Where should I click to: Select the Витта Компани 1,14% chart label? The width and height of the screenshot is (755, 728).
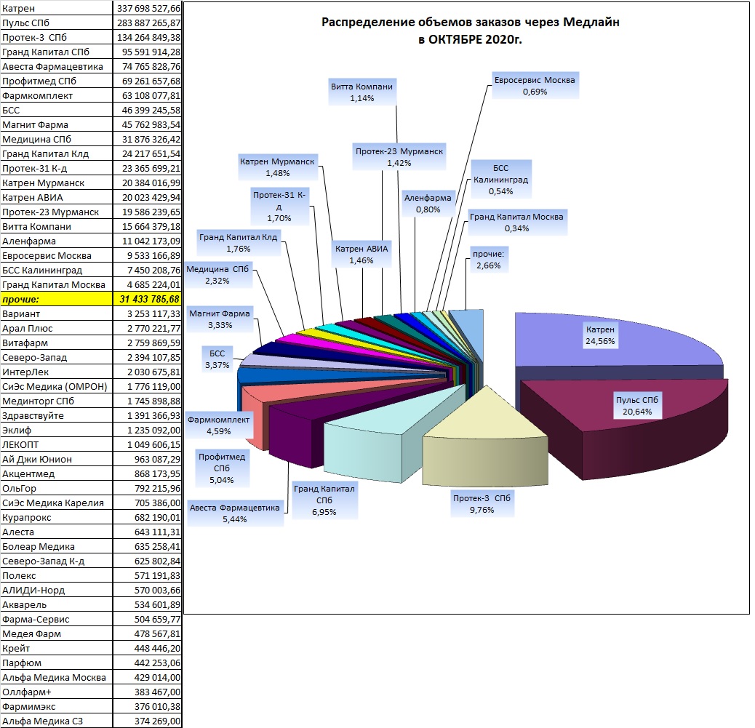click(x=362, y=92)
